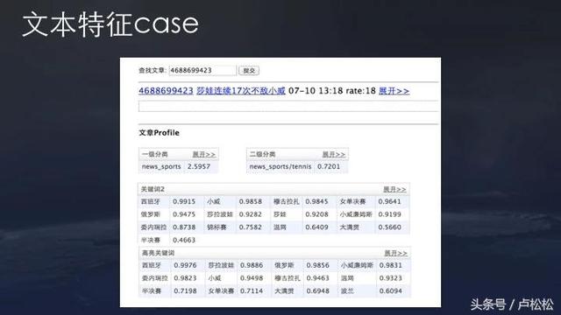Click 小威廉姆斯 keyword in the 高亮关键词 table
The height and width of the screenshot is (315, 561).
click(357, 265)
